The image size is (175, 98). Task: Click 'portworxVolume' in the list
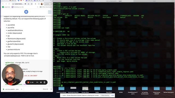point(14,50)
